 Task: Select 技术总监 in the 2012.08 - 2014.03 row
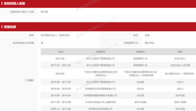tap(180, 95)
